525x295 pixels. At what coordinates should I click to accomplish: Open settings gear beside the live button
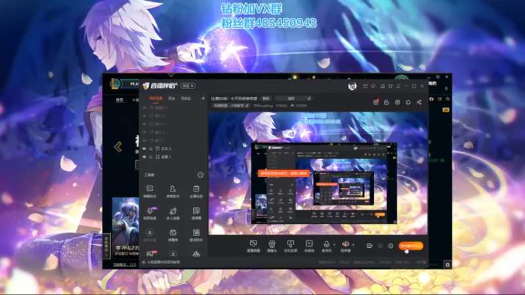click(x=390, y=246)
